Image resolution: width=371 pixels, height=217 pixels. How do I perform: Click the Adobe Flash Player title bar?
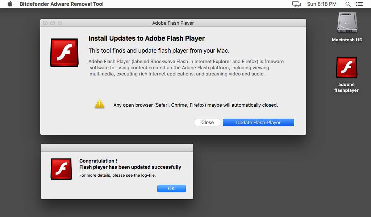(173, 23)
